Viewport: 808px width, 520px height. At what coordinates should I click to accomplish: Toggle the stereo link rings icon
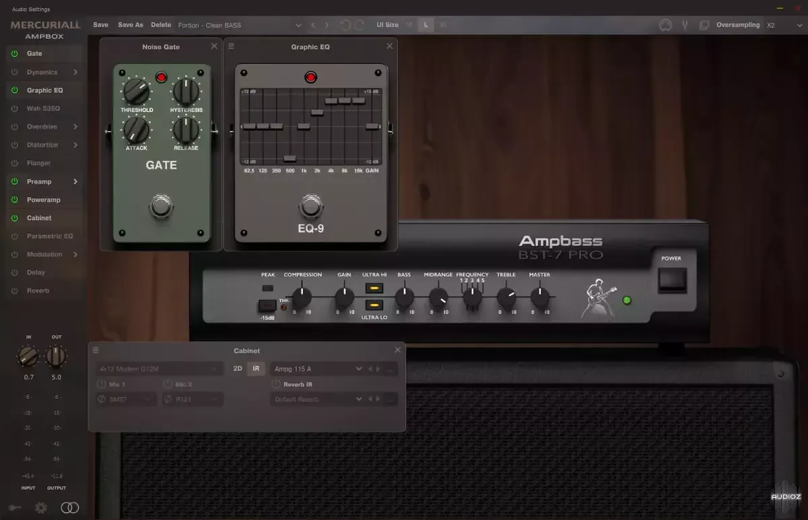(69, 508)
